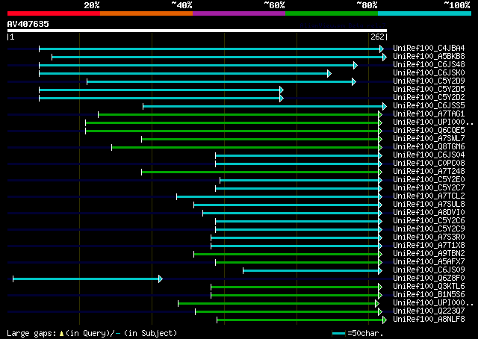
Task: Open hit UniRef100_C6JSK0
Action: pyautogui.click(x=429, y=73)
